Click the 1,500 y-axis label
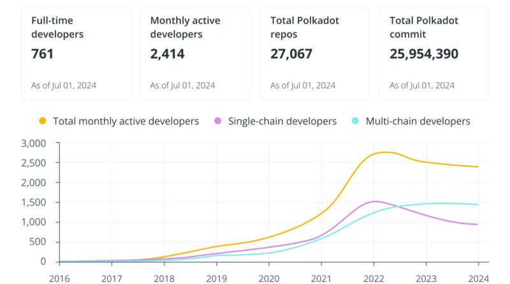The image size is (510, 284). click(x=34, y=202)
